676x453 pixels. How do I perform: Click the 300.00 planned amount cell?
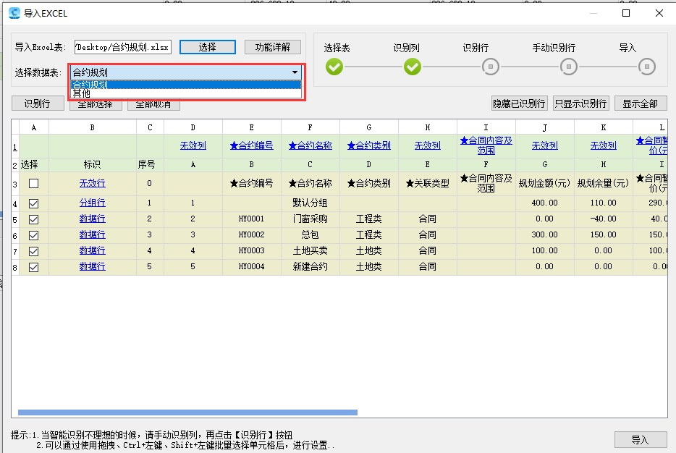click(545, 235)
